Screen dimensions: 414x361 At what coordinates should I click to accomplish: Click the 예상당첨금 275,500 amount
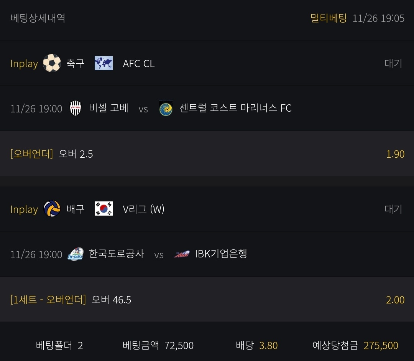381,346
